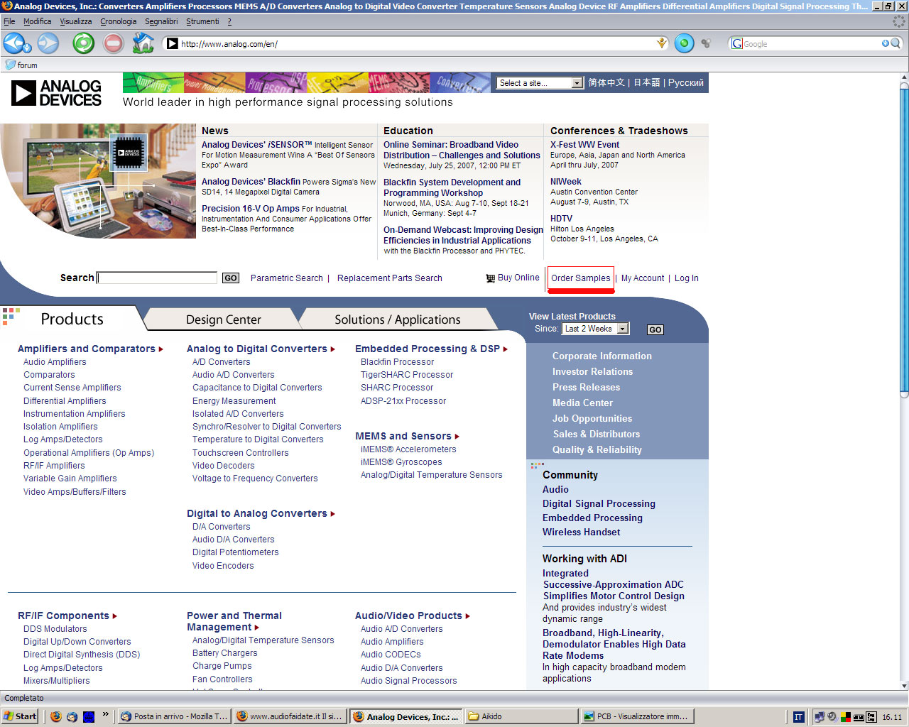
Task: Click the Analog Devices logo
Action: tap(57, 93)
